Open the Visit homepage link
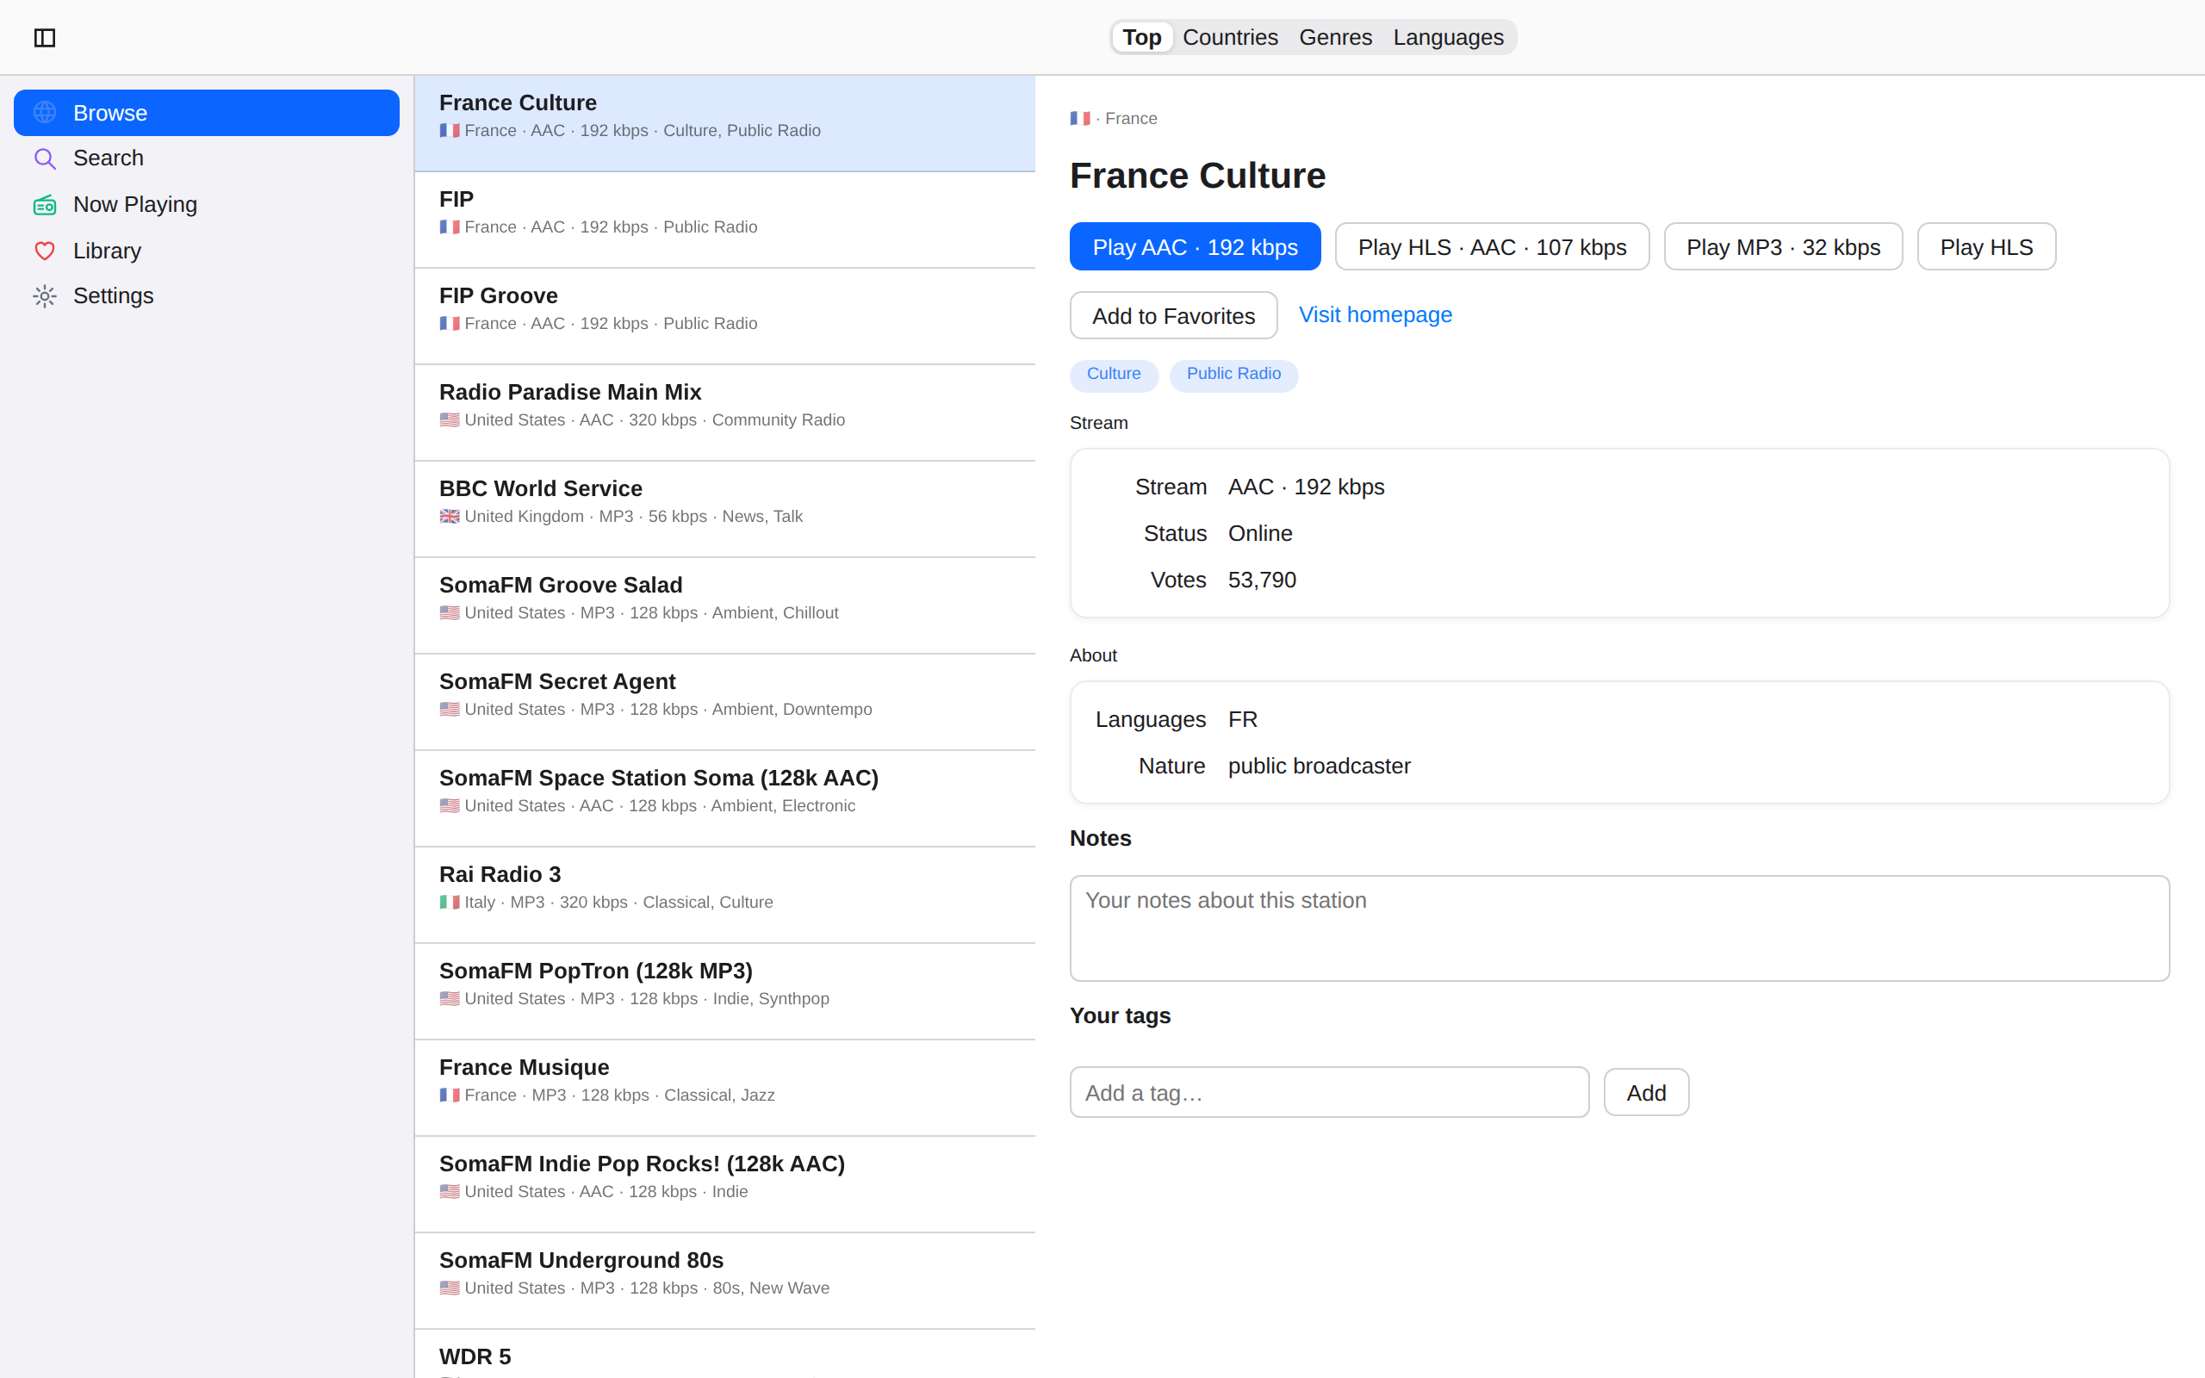The width and height of the screenshot is (2205, 1378). (x=1375, y=314)
